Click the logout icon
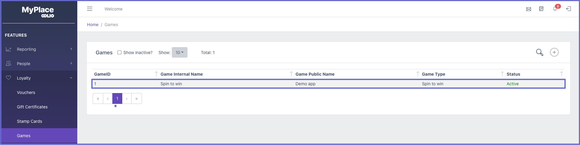 coord(569,9)
